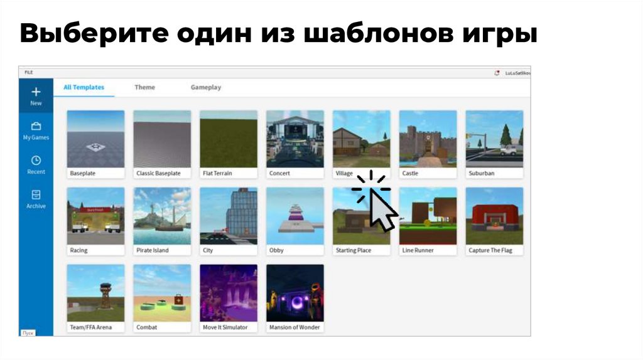
Task: Click the Пуск start button
Action: point(28,333)
